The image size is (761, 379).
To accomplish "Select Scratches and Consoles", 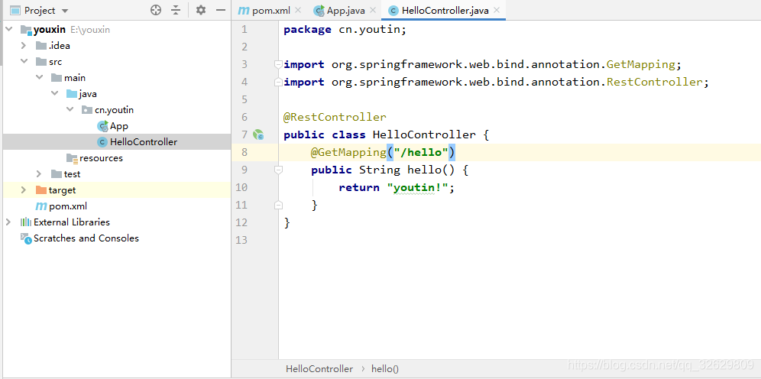I will tap(86, 238).
